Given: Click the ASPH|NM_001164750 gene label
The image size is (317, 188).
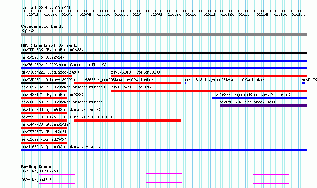Looking at the screenshot, I should (40, 171).
